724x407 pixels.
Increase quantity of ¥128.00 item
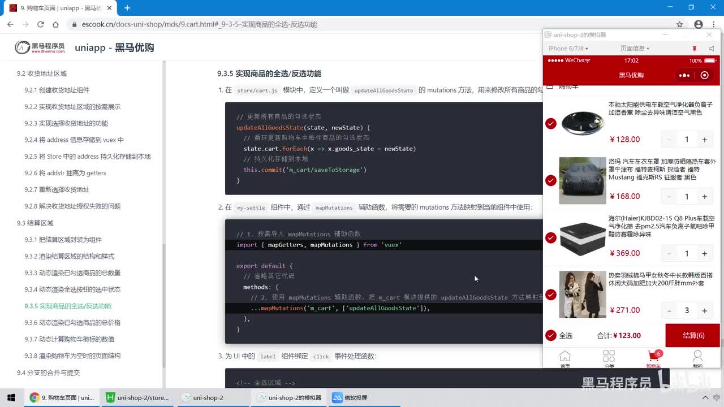coord(704,140)
